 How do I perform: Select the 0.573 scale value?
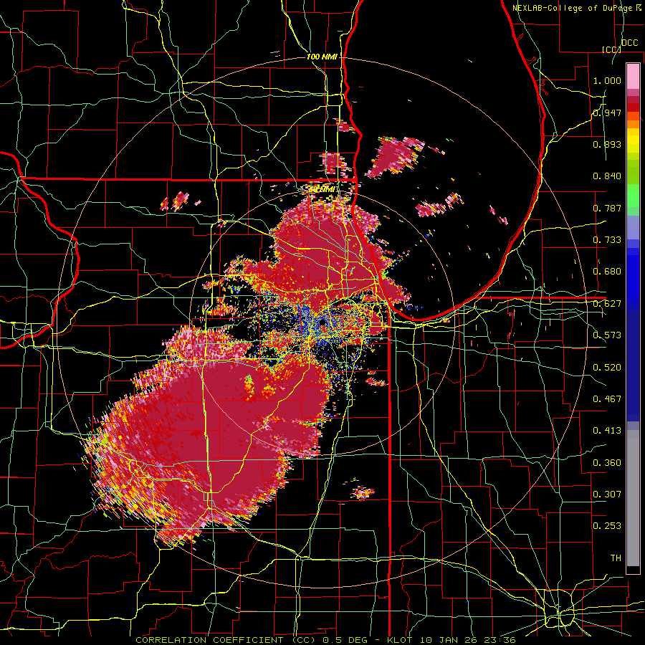(607, 335)
